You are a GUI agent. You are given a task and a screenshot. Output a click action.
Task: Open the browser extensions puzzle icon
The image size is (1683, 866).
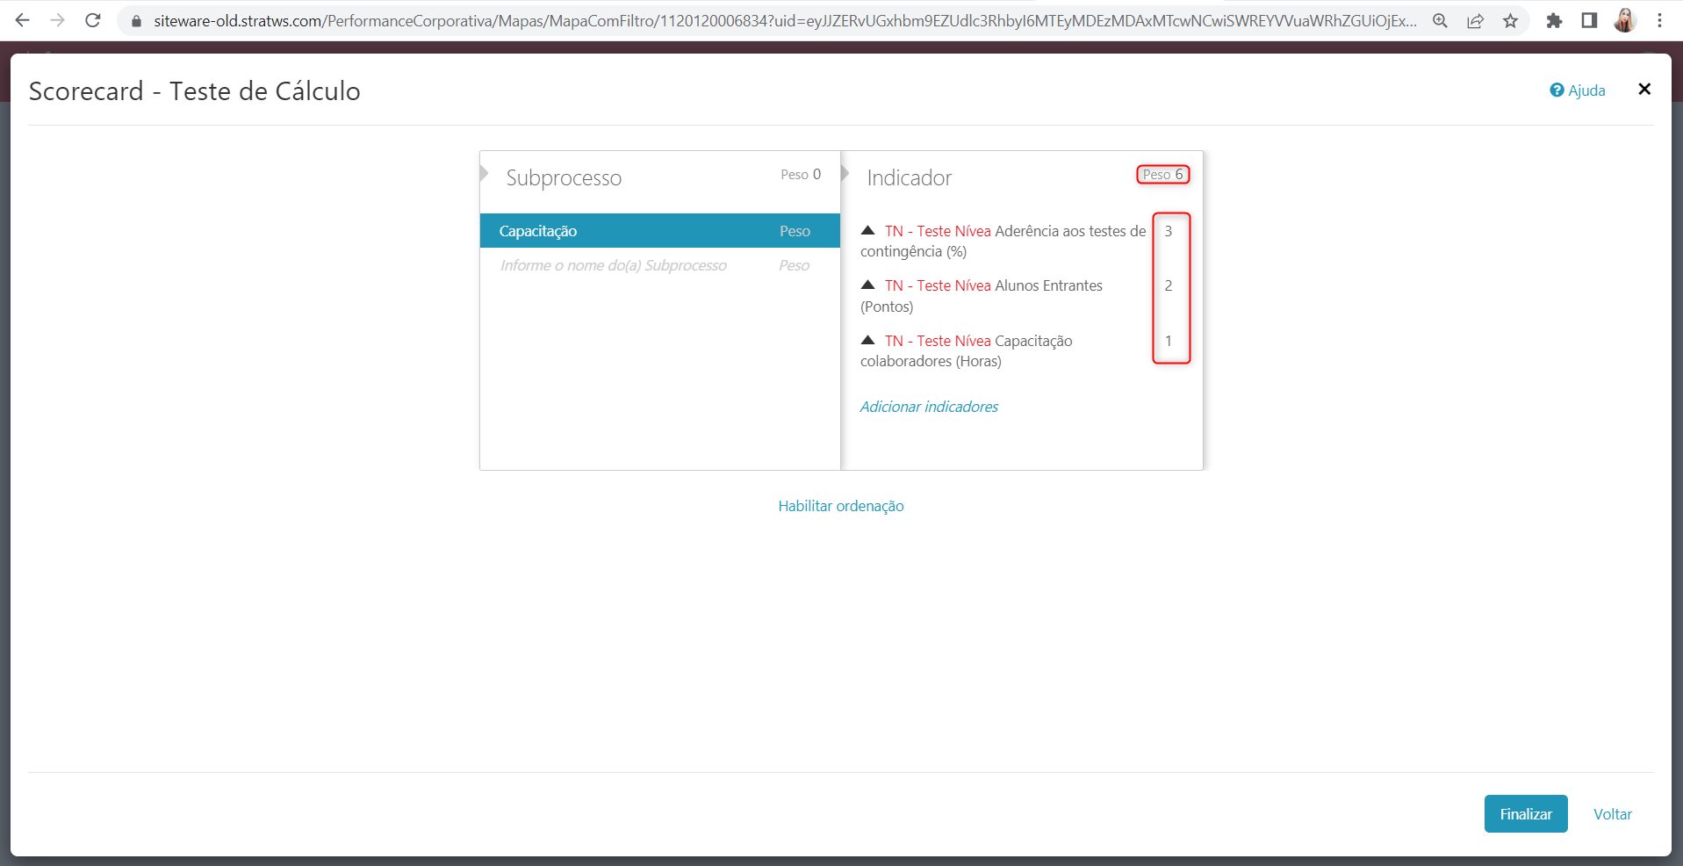[x=1554, y=20]
